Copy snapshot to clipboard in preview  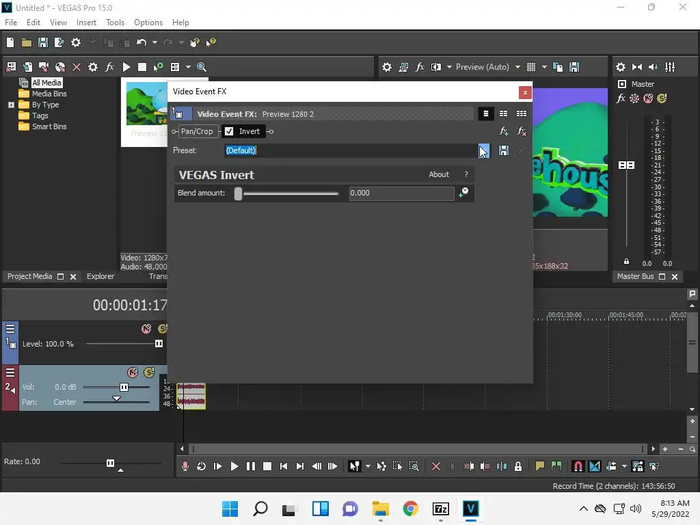click(x=558, y=67)
